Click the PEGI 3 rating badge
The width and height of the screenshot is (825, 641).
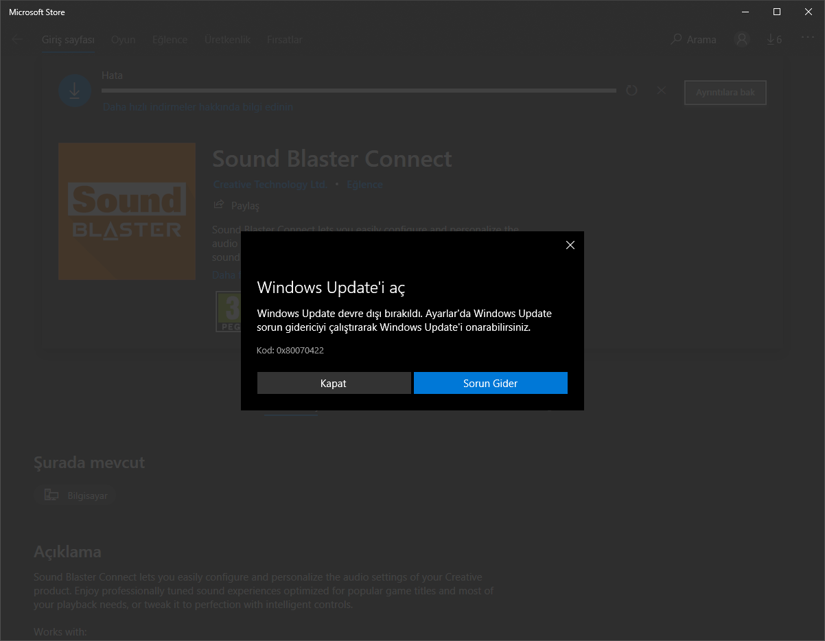228,312
